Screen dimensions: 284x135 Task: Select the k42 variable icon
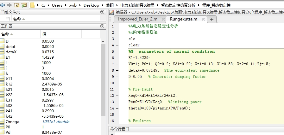[x=2, y=116]
